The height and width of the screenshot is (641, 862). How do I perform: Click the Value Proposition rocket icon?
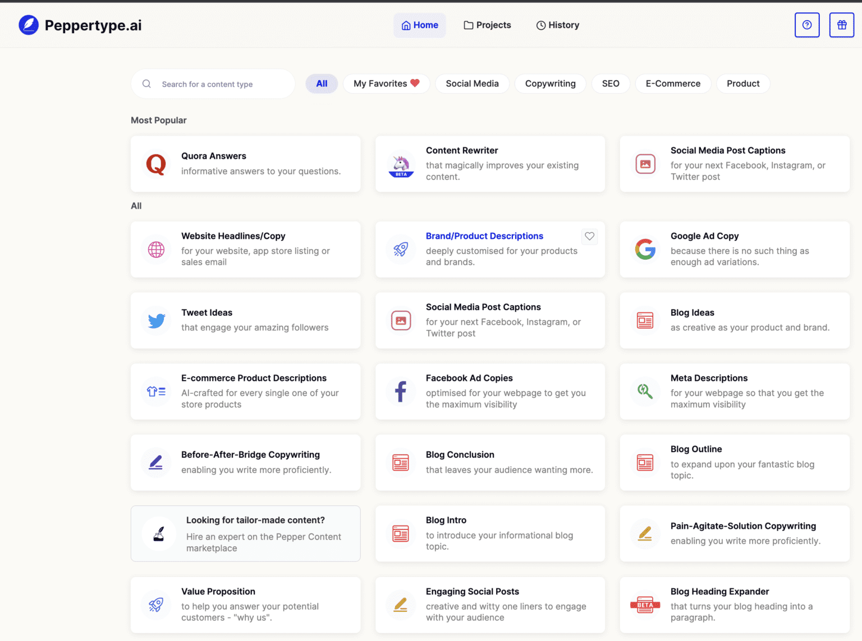(156, 605)
